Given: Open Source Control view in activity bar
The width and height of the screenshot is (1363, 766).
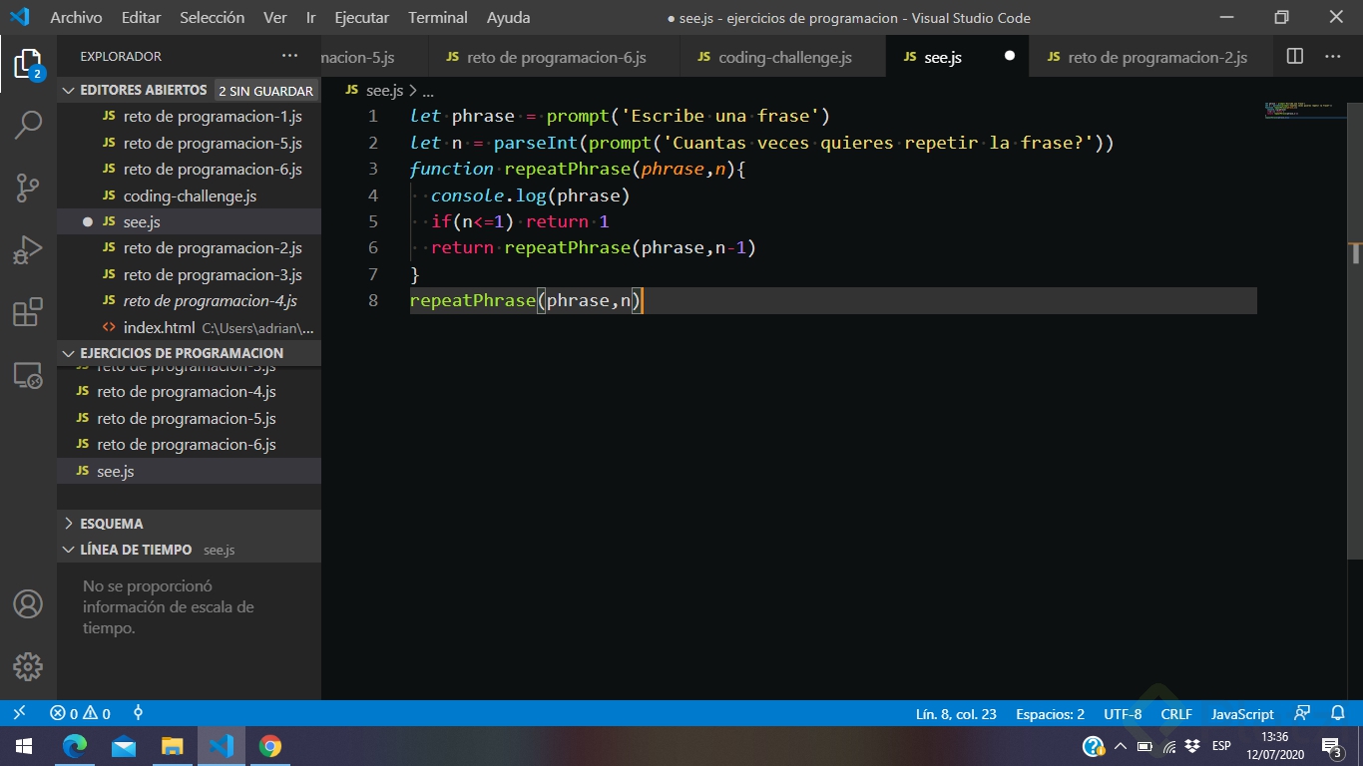Looking at the screenshot, I should 28,187.
